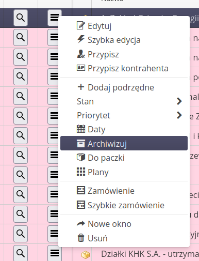199x261 pixels.
Task: Click the grid icon beside Plany
Action: 81,172
